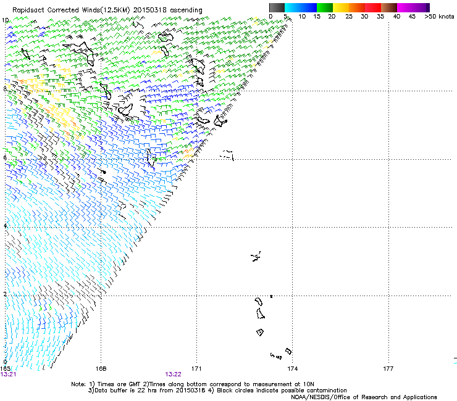Image resolution: width=457 pixels, height=401 pixels.
Task: Click the purple '13:21' time label
Action: pyautogui.click(x=8, y=374)
